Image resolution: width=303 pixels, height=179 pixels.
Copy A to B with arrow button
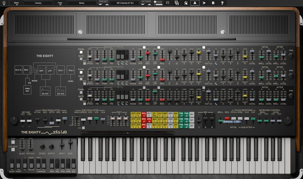(x=204, y=3)
